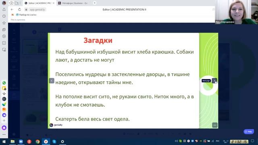258x145 pixels.
Task: Click the taskbar digital clock
Action: coord(239,141)
